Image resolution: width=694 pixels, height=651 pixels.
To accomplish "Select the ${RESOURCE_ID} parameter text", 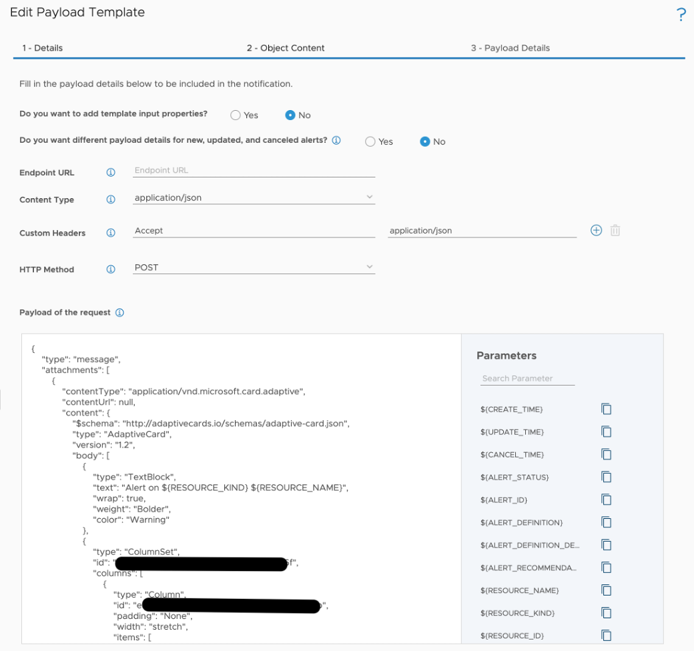I will [512, 636].
